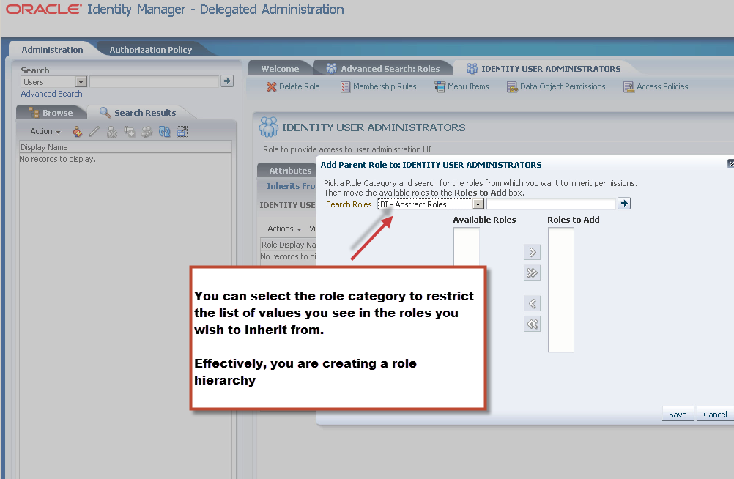Switch to the Administration tab
The width and height of the screenshot is (734, 479).
coord(52,50)
